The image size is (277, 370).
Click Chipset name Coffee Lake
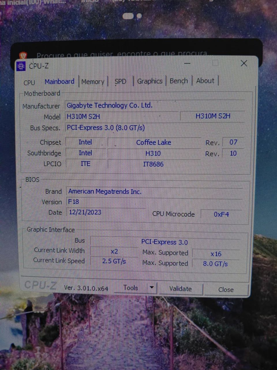(x=154, y=143)
